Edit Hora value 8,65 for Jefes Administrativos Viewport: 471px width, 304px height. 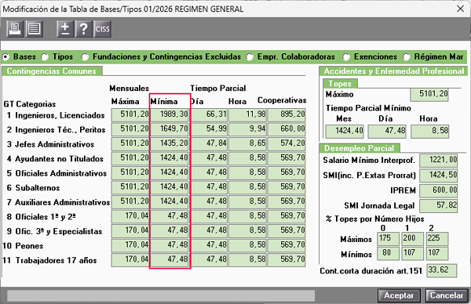tap(247, 144)
